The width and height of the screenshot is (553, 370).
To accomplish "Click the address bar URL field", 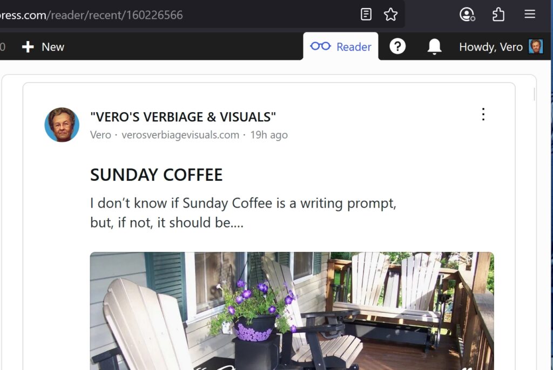I will click(177, 15).
